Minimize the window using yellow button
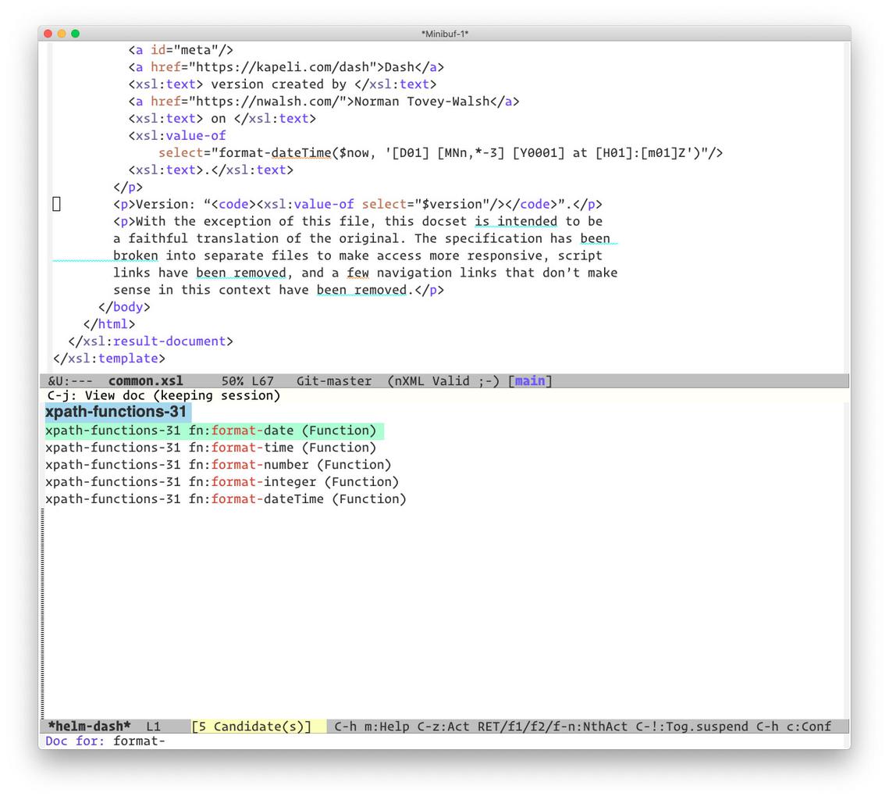The height and width of the screenshot is (800, 889). (x=62, y=34)
